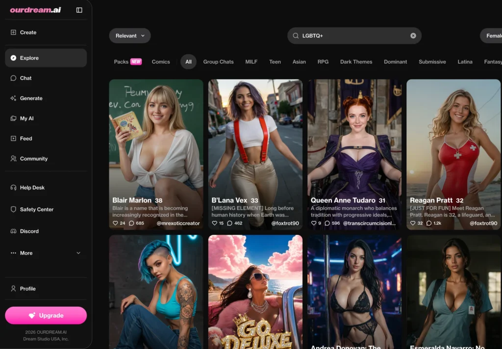Select the All category tab

188,62
